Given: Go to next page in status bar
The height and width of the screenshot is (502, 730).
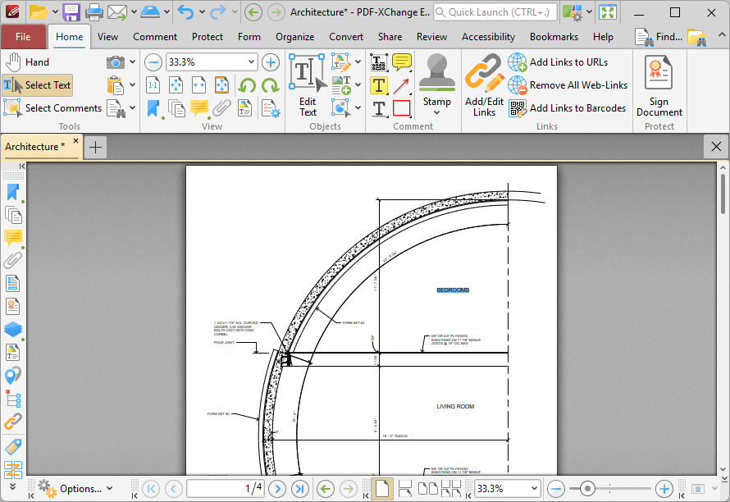Looking at the screenshot, I should point(277,489).
